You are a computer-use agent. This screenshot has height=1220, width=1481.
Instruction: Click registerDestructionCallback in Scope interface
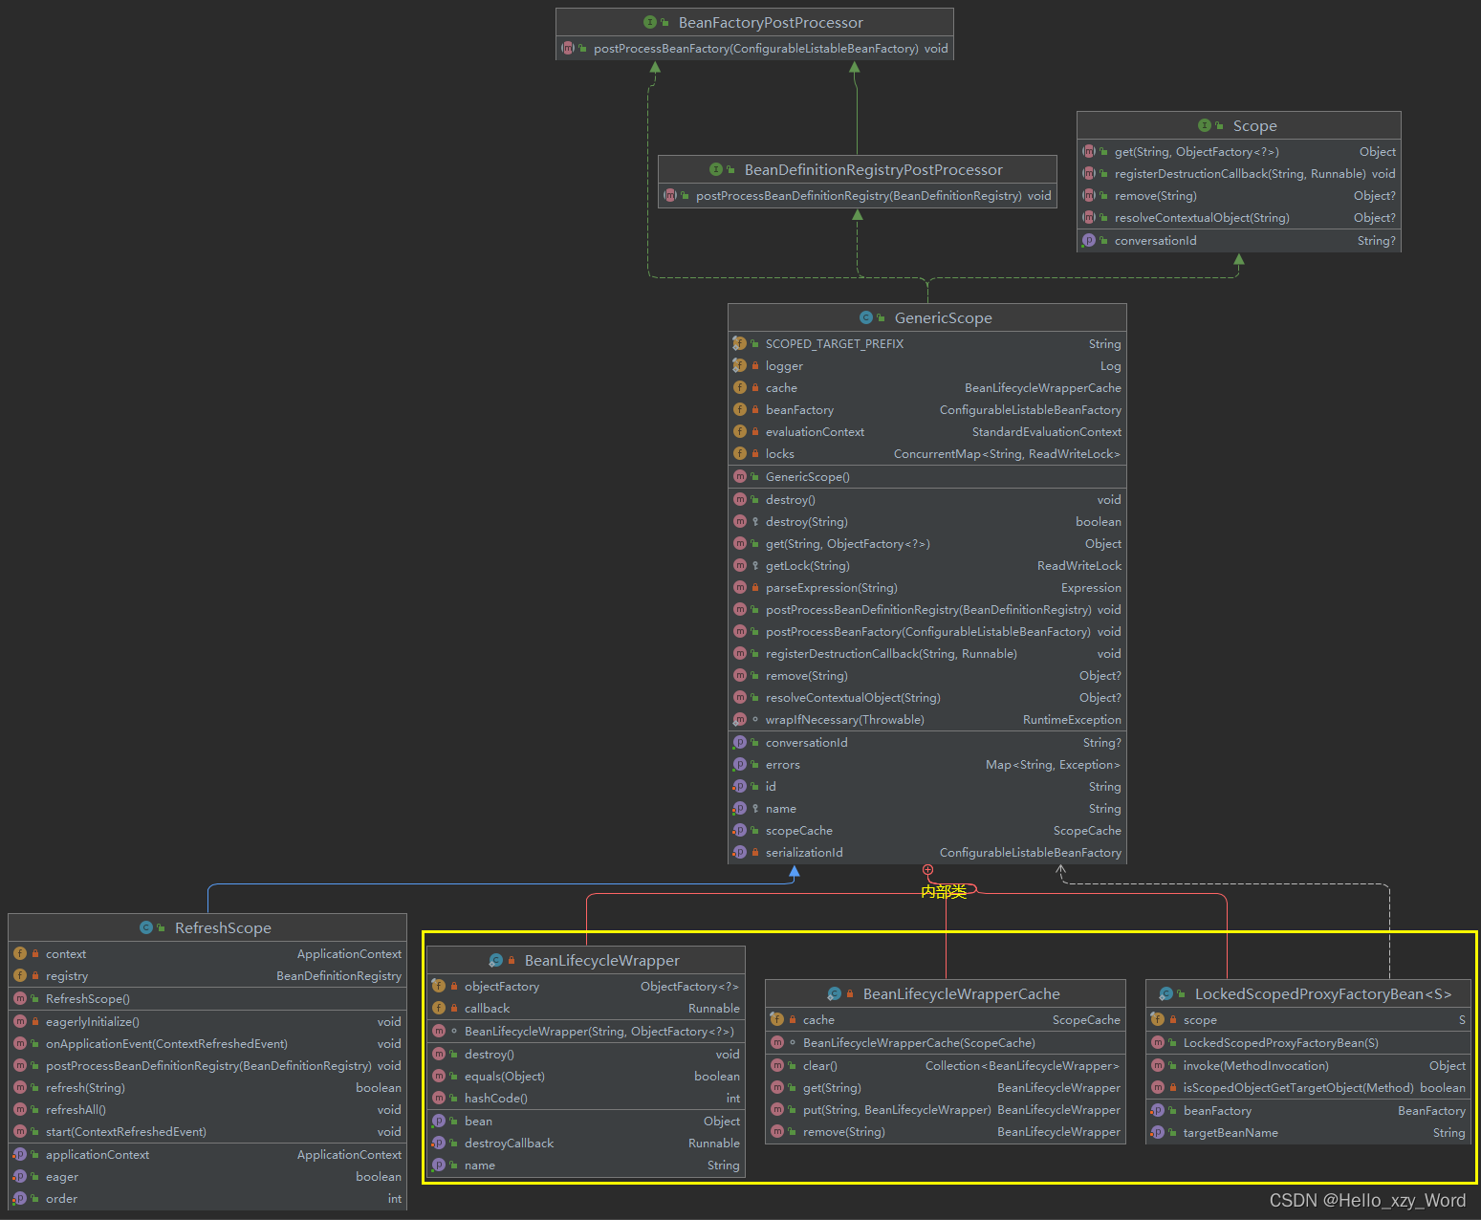click(1239, 174)
